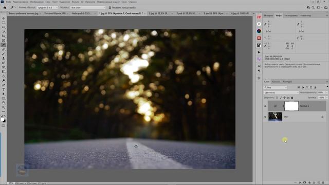Screen dimensions: 329x185
Task: Select the Hand tool
Action: pos(4,103)
